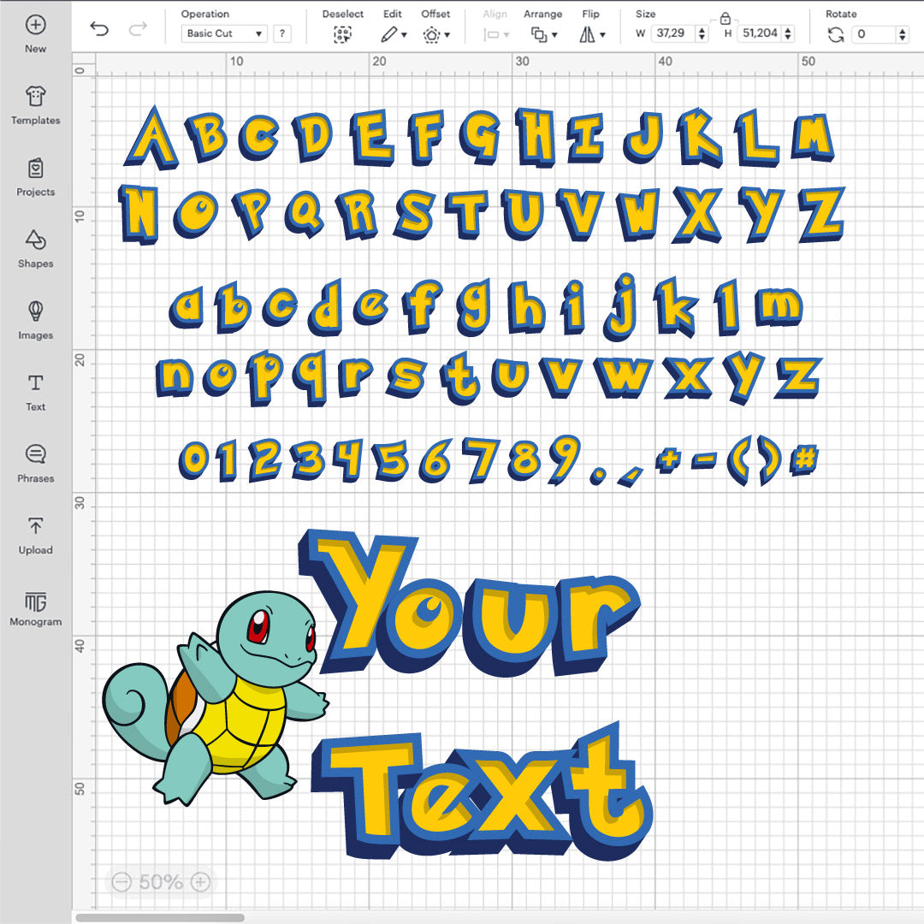Open the Phrases panel
The height and width of the screenshot is (924, 924).
[x=35, y=461]
